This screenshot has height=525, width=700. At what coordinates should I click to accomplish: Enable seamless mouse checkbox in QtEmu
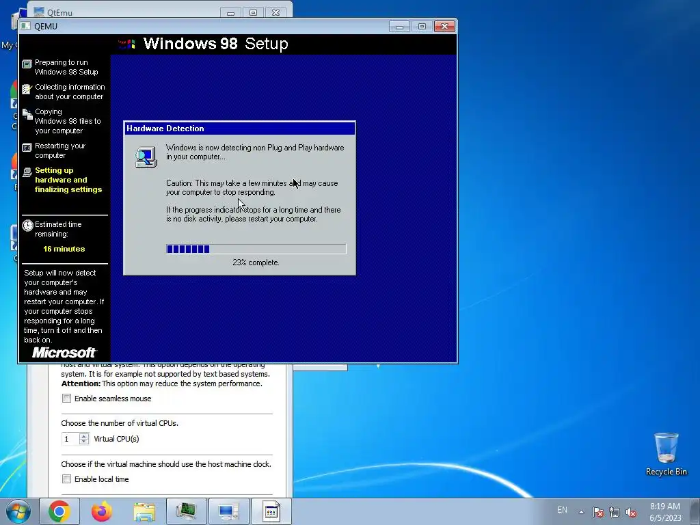[66, 399]
